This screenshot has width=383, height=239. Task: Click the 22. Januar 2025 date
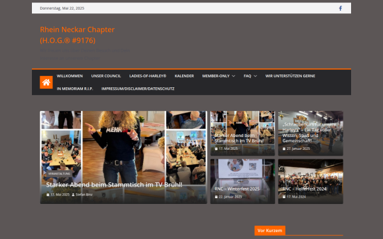coord(230,196)
